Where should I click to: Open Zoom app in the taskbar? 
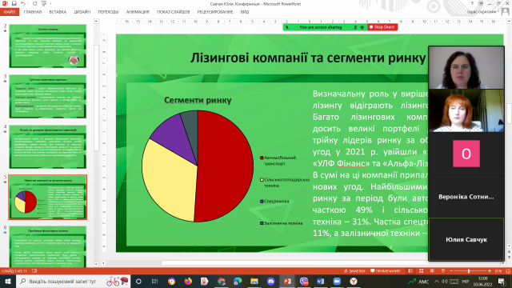coord(337,281)
